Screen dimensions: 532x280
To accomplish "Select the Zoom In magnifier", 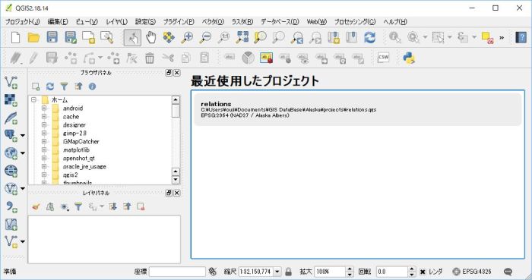I will [187, 37].
